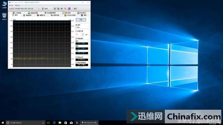Enable the short stroke (快捷行程) checkbox
223x125 pixels.
point(76,31)
